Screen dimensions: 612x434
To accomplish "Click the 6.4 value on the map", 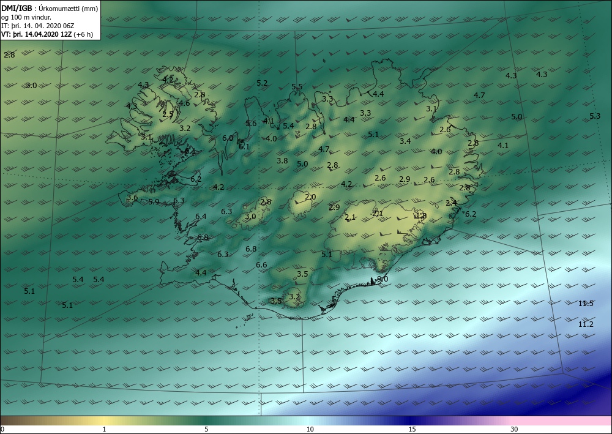I will coord(201,216).
